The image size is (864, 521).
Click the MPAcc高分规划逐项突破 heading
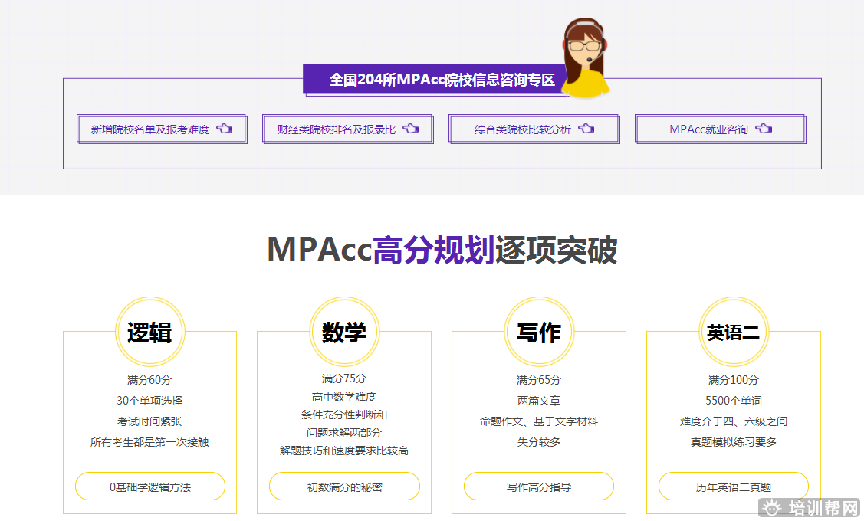coord(442,251)
